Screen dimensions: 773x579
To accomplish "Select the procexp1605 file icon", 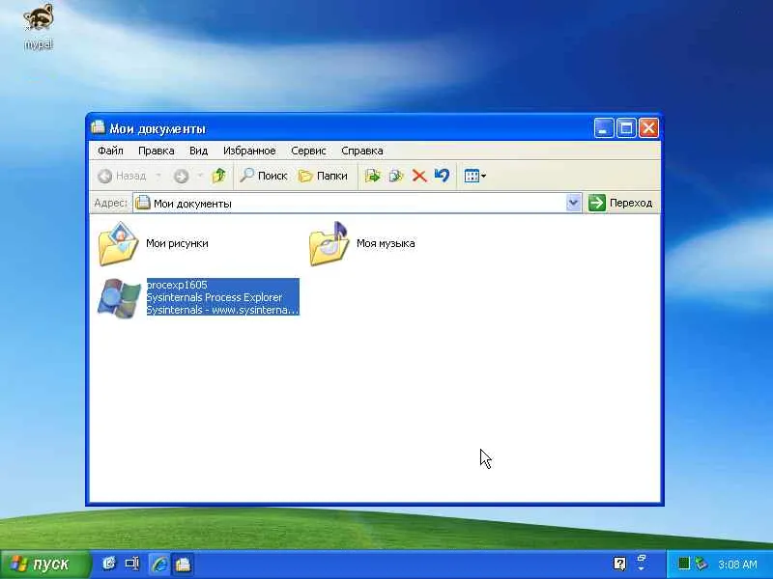I will [x=119, y=298].
